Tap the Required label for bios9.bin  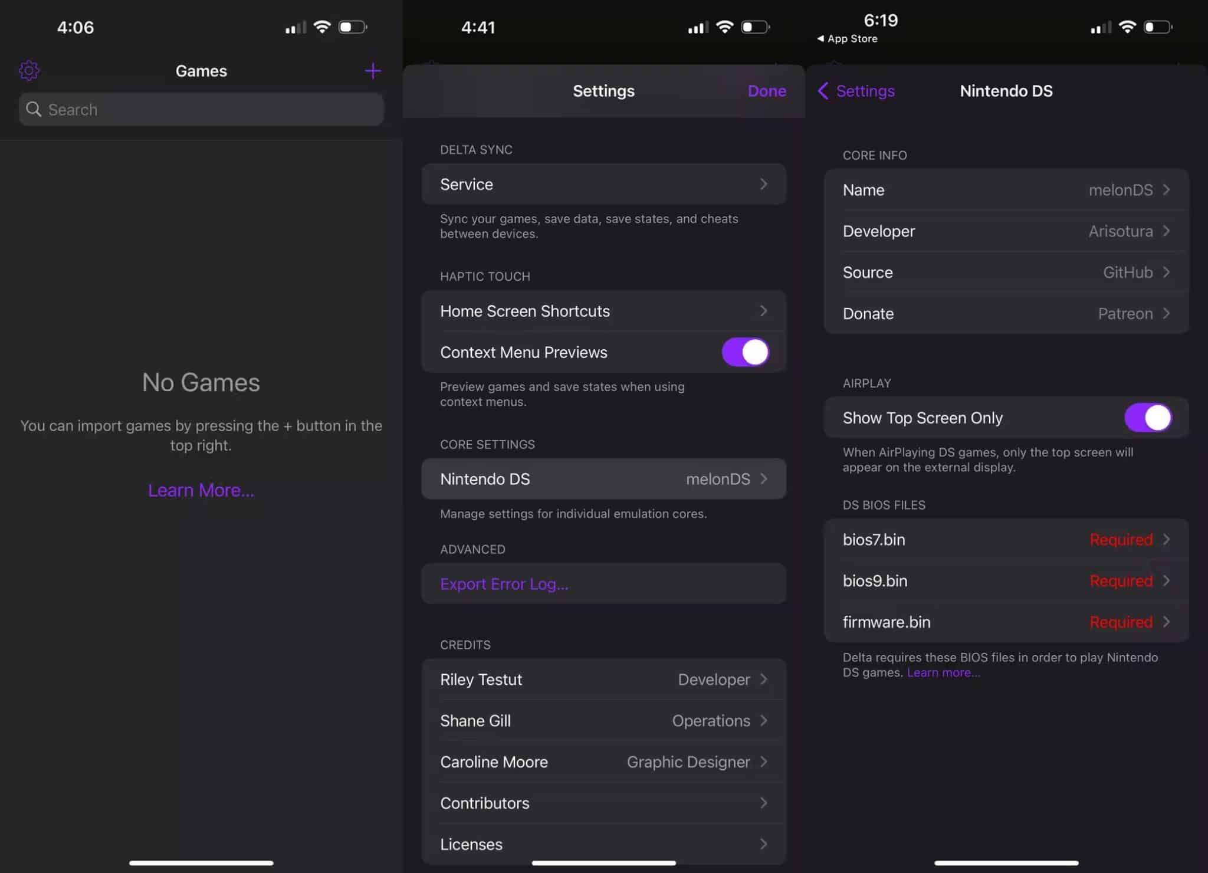[1121, 581]
